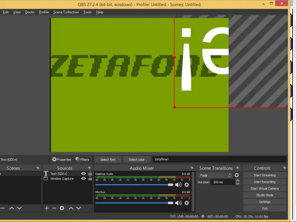The image size is (296, 222).
Task: Toggle visibility of the Window Capture source
Action: pos(84,178)
